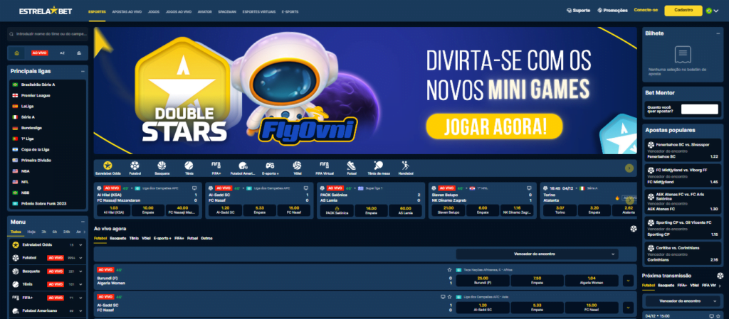The image size is (729, 319).
Task: Expand more markets for Al-Sadd SC live row
Action: pyautogui.click(x=628, y=308)
